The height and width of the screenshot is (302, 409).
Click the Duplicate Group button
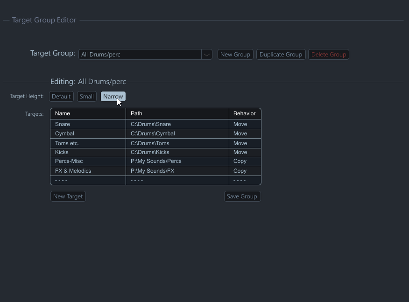[x=281, y=55]
